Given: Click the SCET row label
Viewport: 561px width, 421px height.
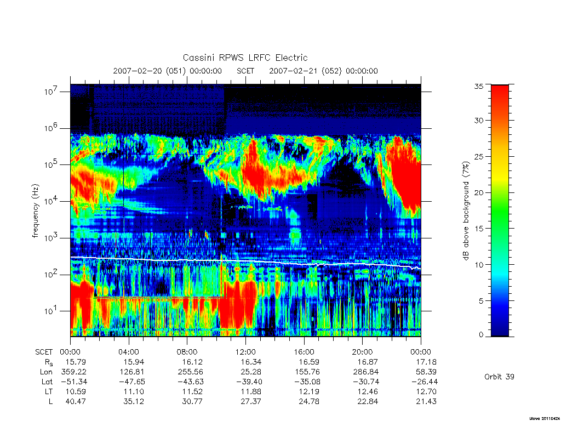Looking at the screenshot, I should (x=44, y=352).
